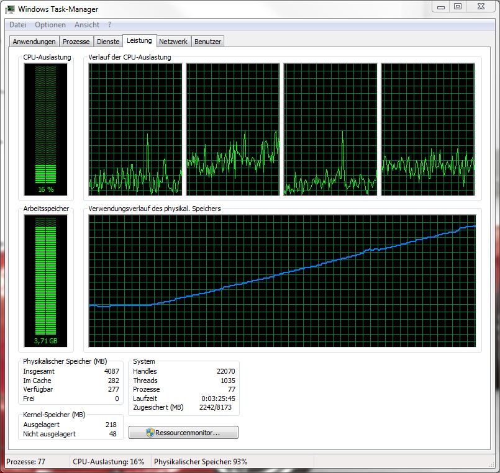
Task: Minimize the Task-Manager window
Action: [x=441, y=7]
